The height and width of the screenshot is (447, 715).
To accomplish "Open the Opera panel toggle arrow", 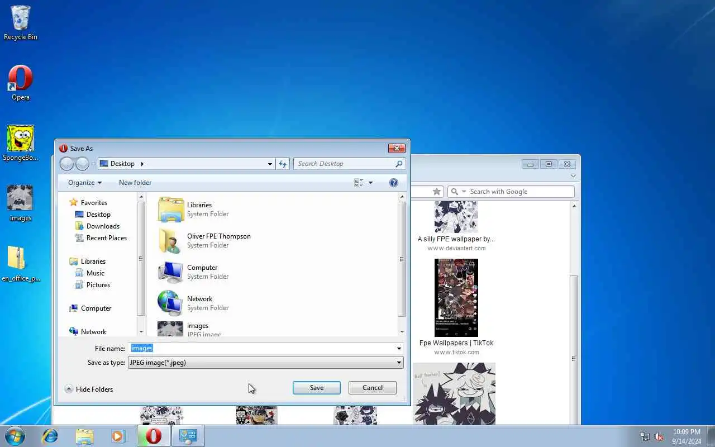I will (x=573, y=176).
